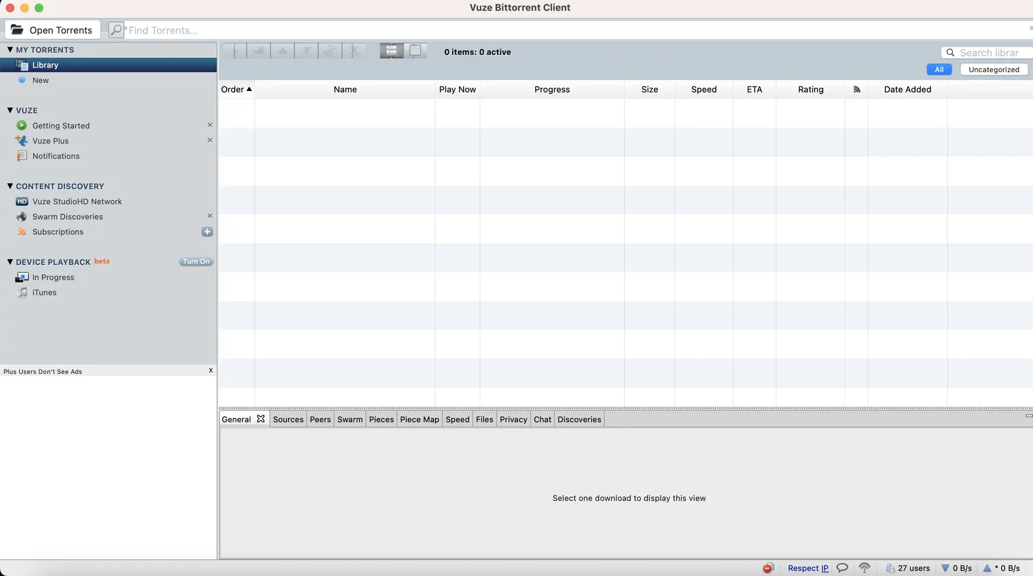Click the red blocked-IP status icon

768,568
